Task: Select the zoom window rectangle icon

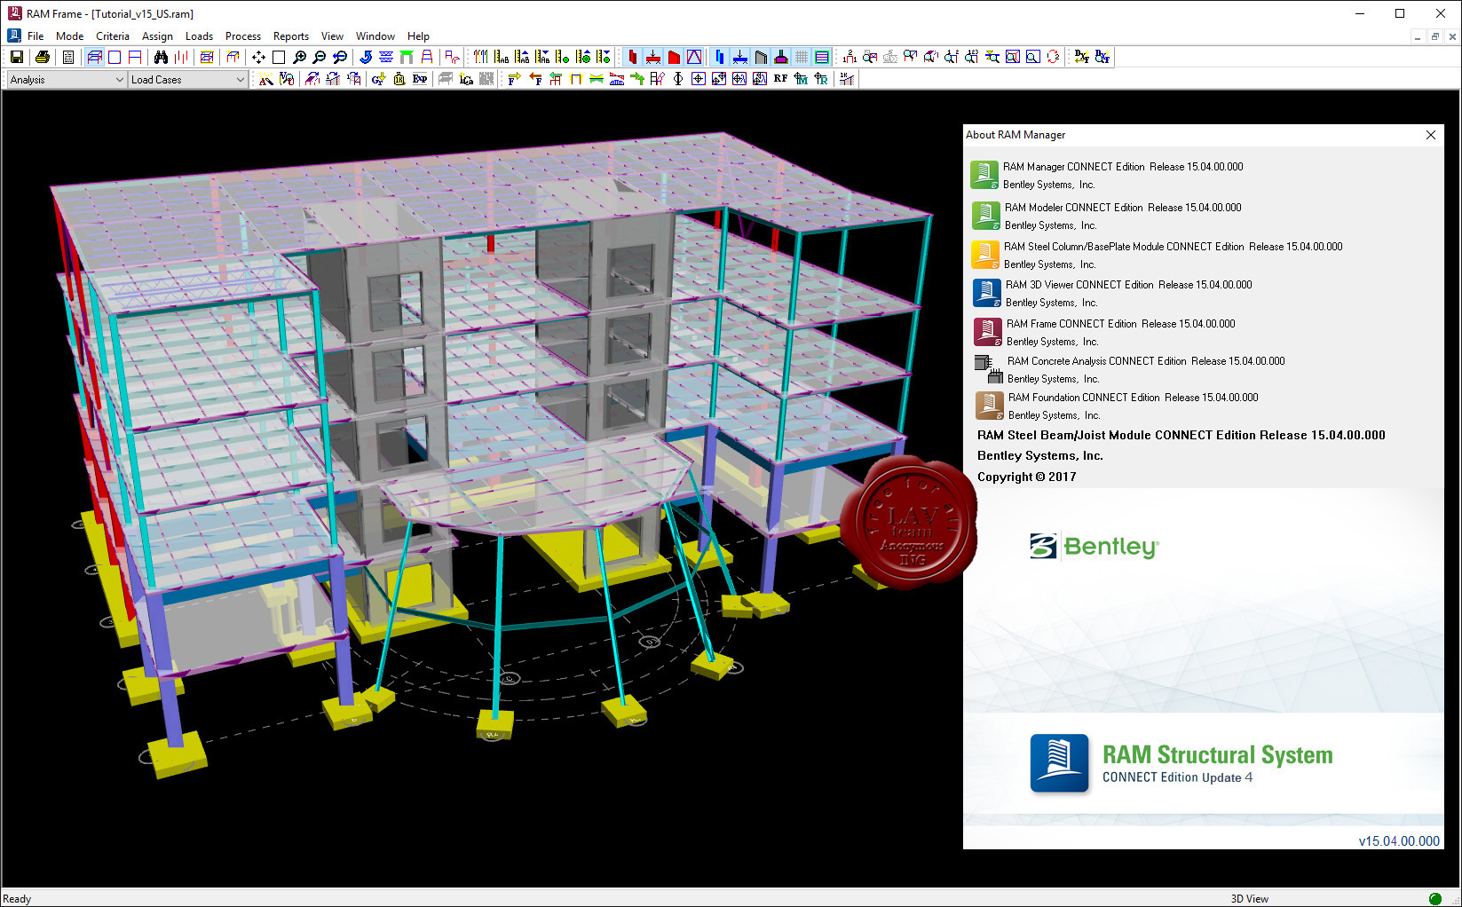Action: tap(279, 57)
